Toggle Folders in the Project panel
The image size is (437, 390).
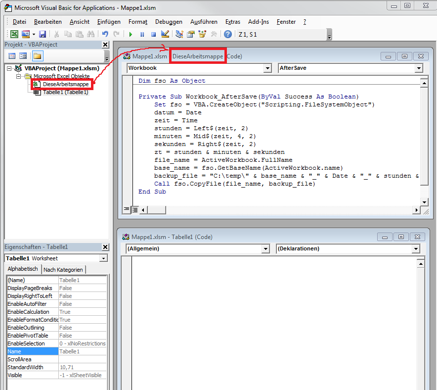coord(38,56)
